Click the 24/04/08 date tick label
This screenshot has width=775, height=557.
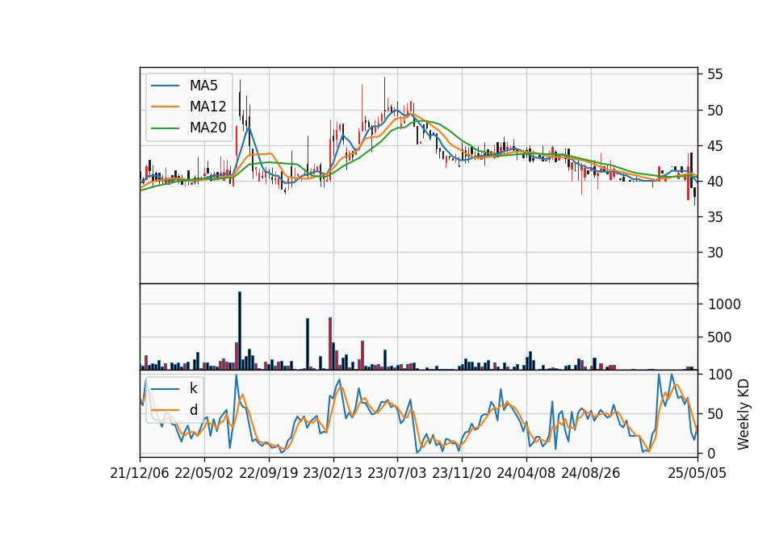click(526, 473)
